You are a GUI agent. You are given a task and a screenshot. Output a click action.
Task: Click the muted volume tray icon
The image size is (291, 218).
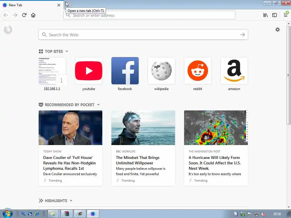coord(263,214)
